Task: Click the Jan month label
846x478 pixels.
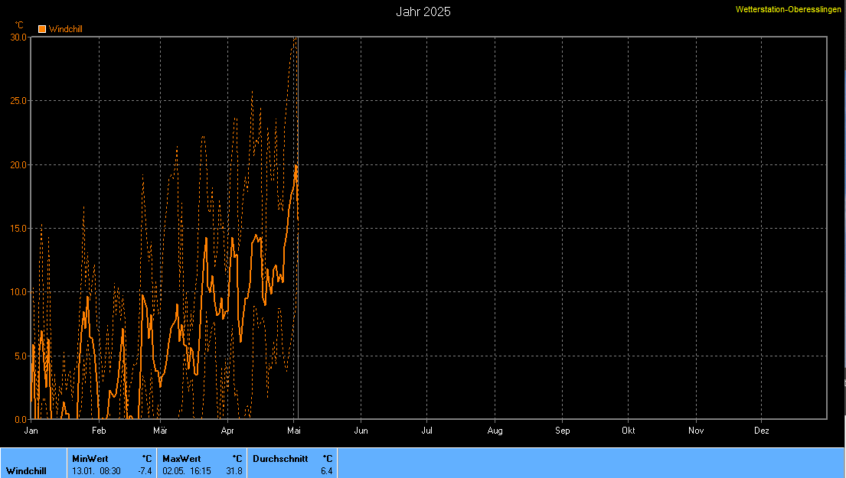Action: click(31, 431)
